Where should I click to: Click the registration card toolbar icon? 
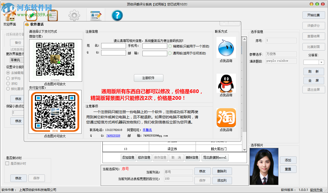click(96, 15)
